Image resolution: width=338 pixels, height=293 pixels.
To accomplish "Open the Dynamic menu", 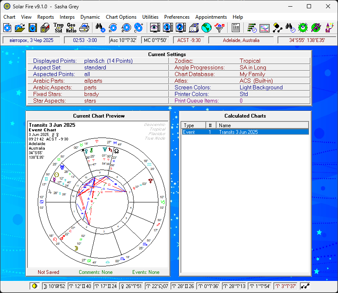I will (x=90, y=17).
